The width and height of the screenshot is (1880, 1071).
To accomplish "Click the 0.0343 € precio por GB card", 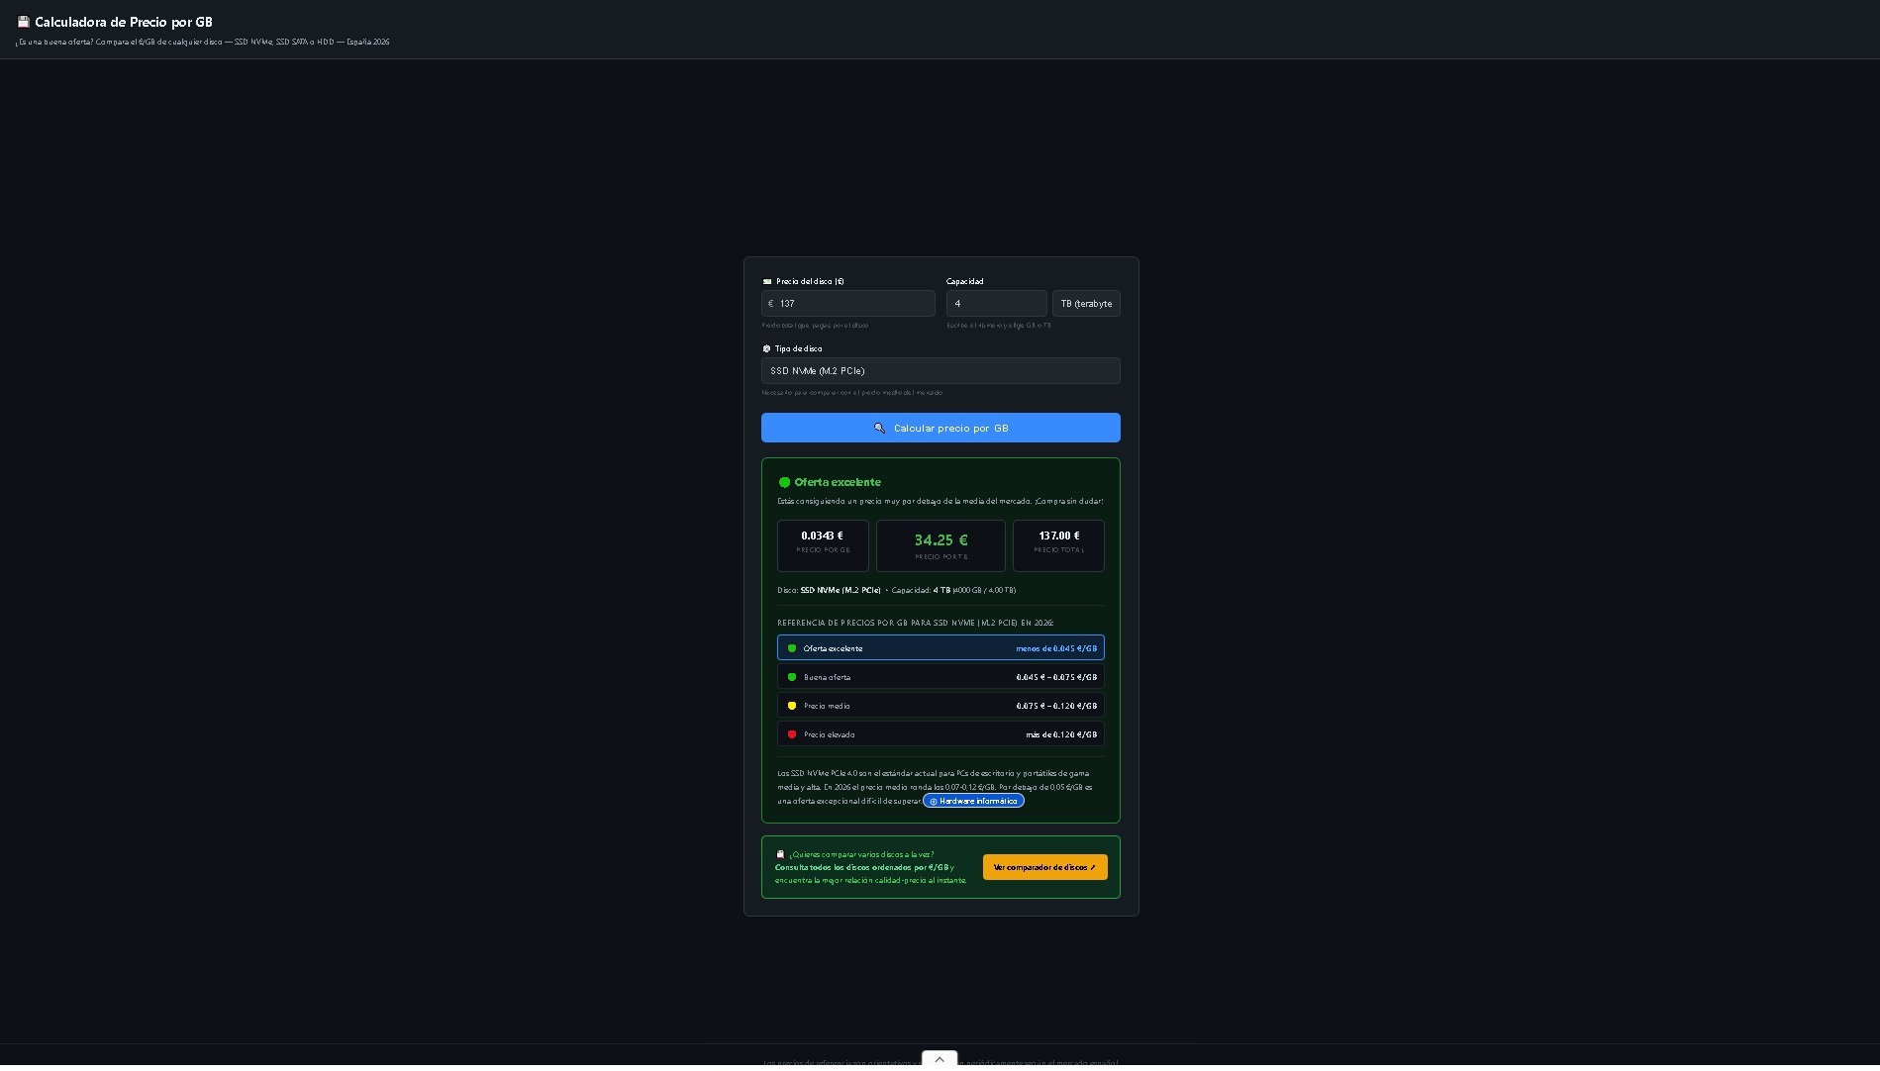I will (x=823, y=546).
